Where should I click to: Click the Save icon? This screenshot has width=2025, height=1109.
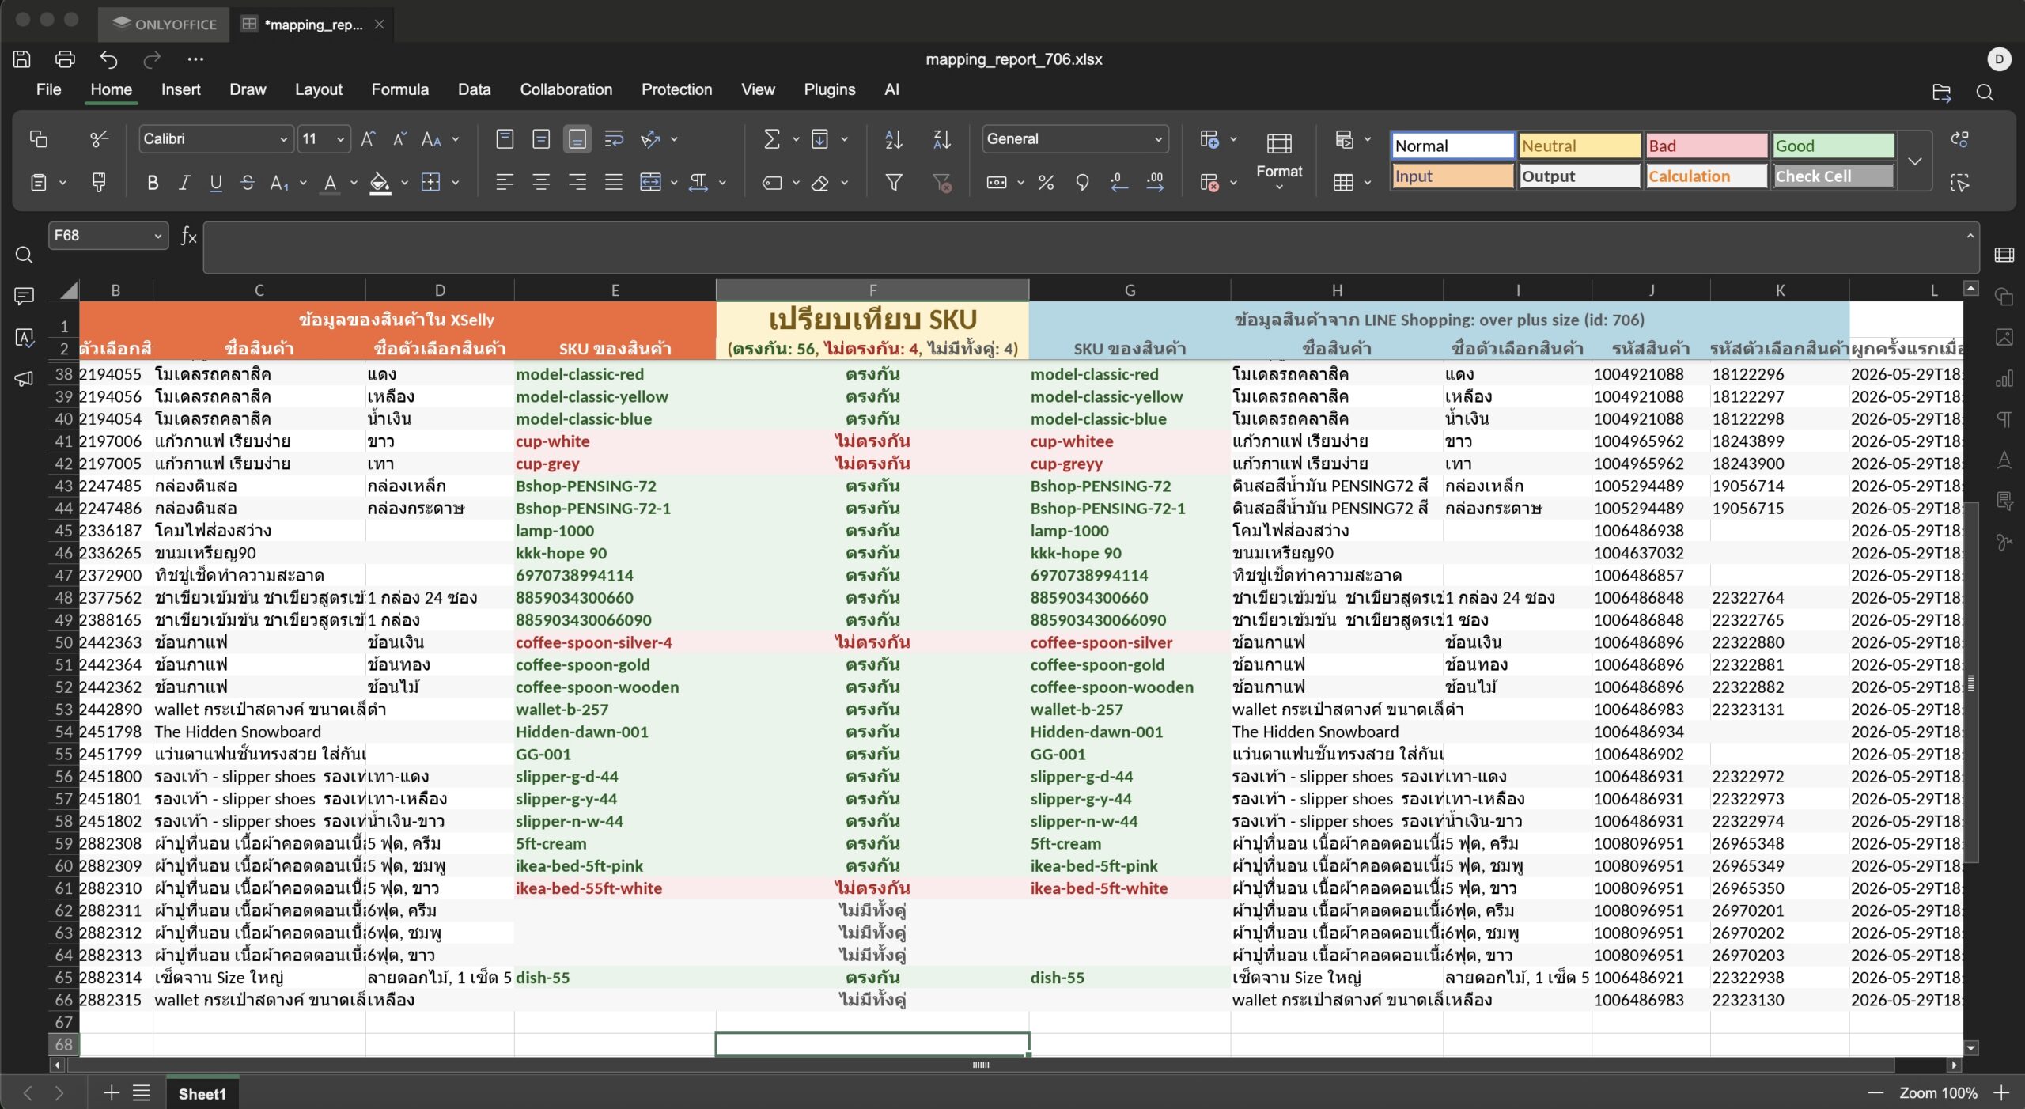click(x=22, y=59)
